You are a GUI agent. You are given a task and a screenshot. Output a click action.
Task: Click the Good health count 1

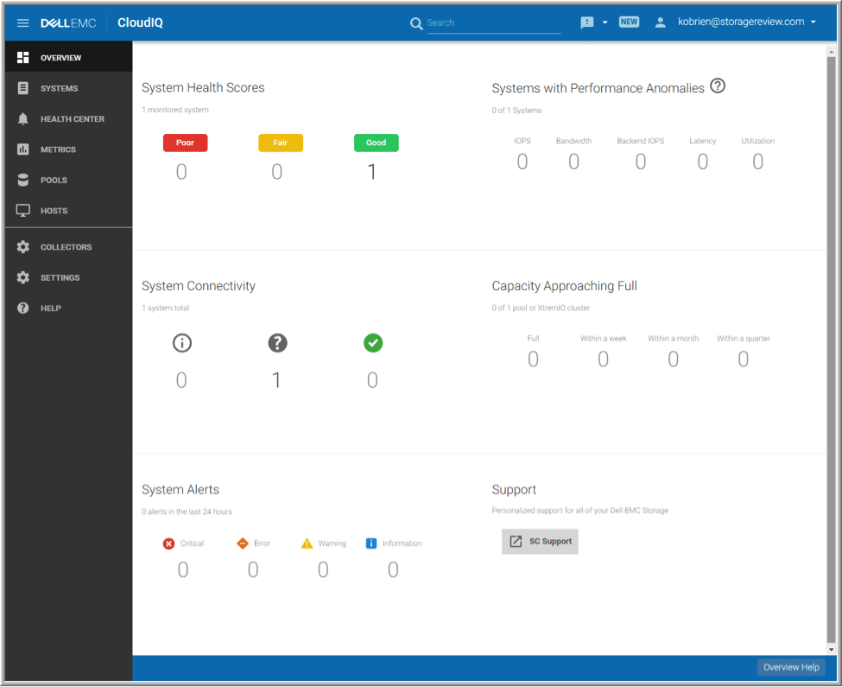[371, 172]
